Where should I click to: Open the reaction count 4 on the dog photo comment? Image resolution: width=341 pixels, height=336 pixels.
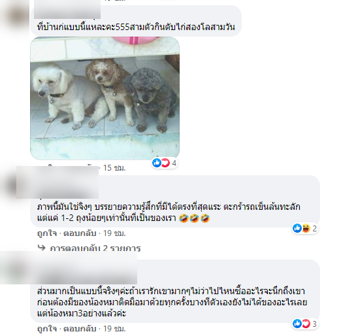tap(174, 163)
